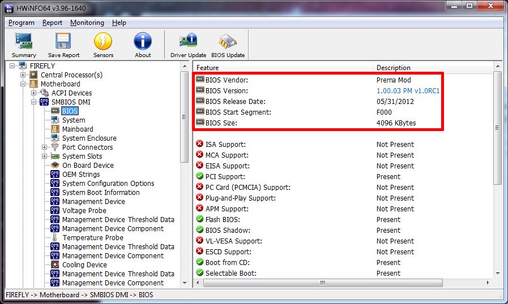Click the status bar path text
Viewport: 508px width, 304px height.
pyautogui.click(x=79, y=294)
